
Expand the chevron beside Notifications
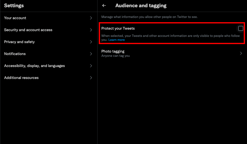pos(91,54)
